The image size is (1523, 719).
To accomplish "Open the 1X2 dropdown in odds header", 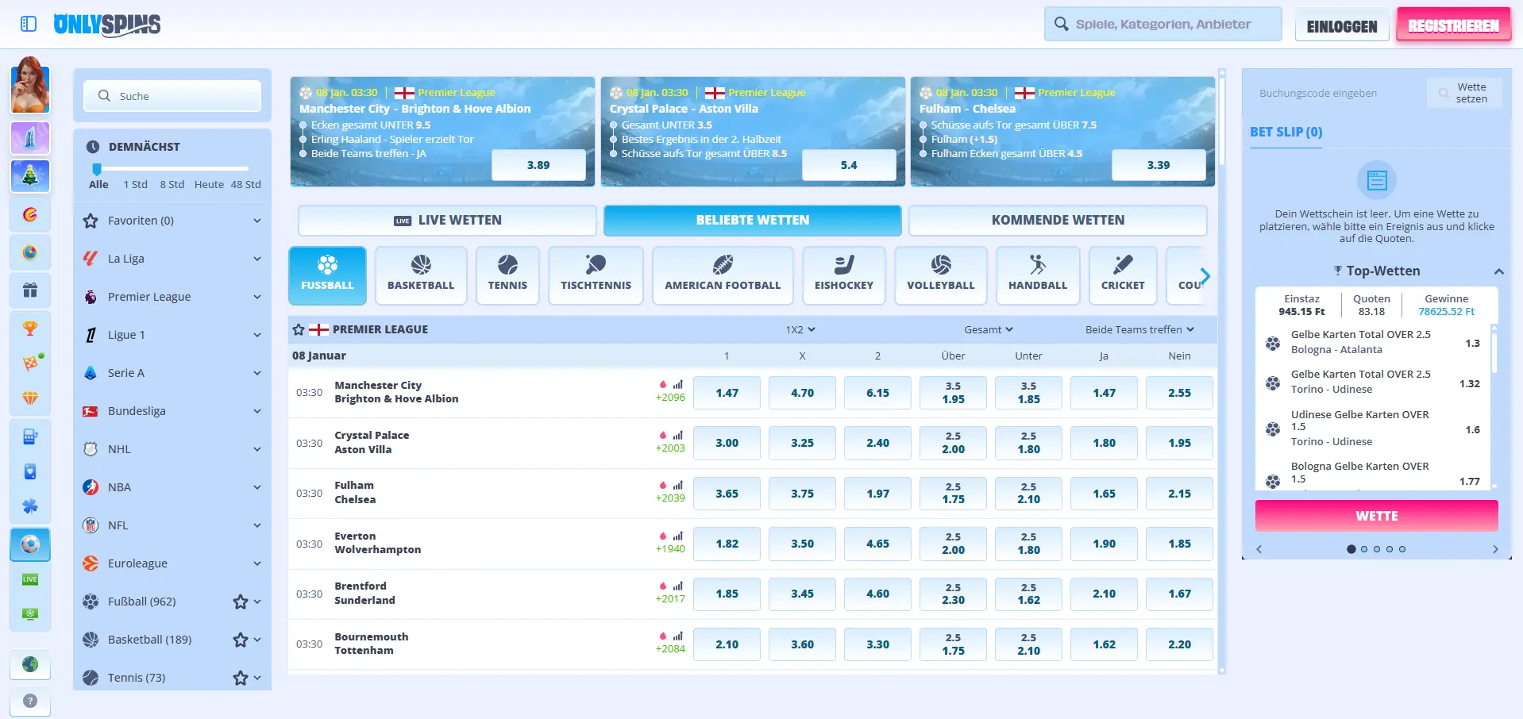I will (x=801, y=329).
